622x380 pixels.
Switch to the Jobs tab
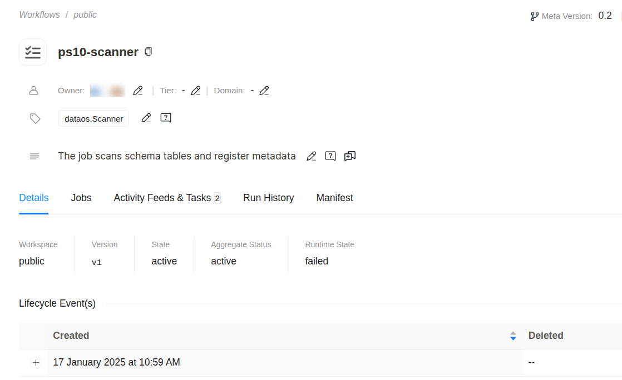[81, 198]
